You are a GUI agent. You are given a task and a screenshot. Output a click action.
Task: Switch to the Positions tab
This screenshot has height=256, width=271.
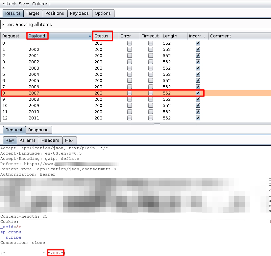55,13
